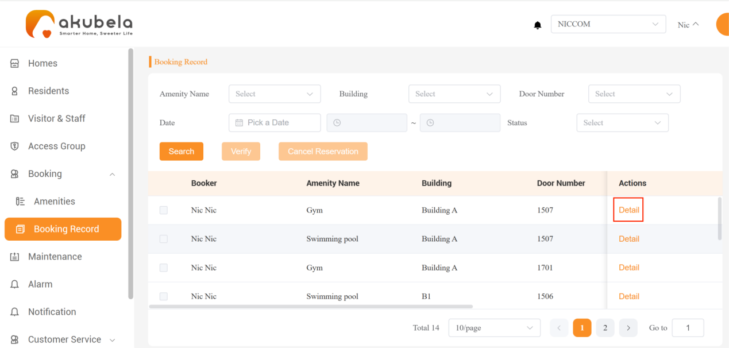Tick checkbox for Gym 1701 row
This screenshot has height=348, width=729.
point(164,268)
